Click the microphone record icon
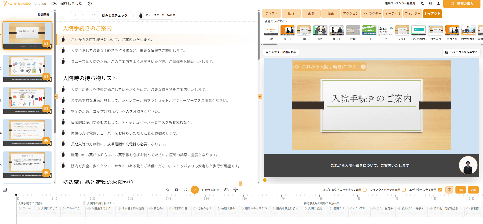This screenshot has height=224, width=483. click(168, 190)
